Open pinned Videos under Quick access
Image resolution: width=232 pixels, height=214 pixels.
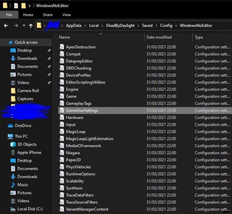tap(23, 83)
